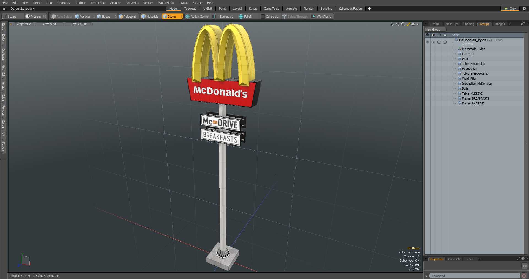Open the Game Tools layout
This screenshot has height=279, width=529.
(271, 9)
